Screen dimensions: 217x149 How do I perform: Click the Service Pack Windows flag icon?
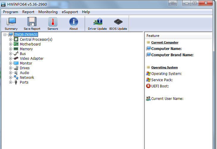(x=148, y=80)
